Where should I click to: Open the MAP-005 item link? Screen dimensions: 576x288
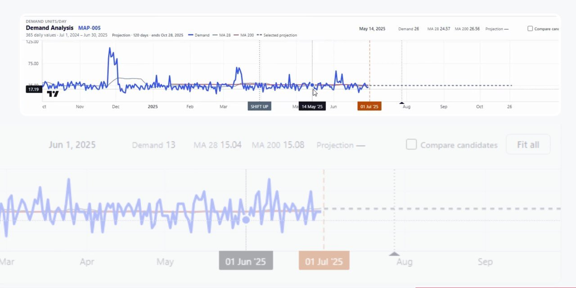point(89,28)
